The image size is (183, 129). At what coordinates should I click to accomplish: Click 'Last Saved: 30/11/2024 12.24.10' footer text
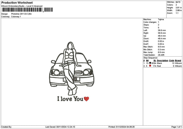(60, 127)
